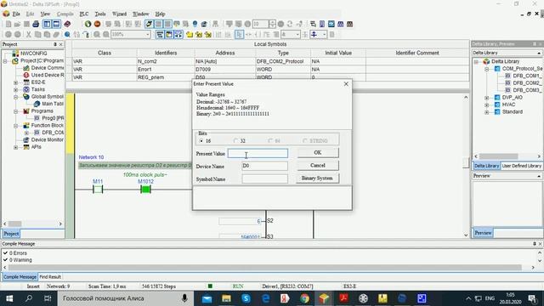Screen dimensions: 544x306
Task: Click the Binary System button
Action: pos(317,178)
